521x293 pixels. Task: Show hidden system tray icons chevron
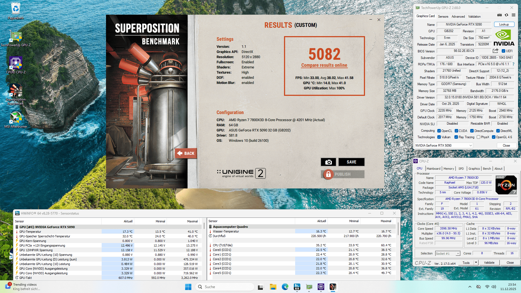(470, 287)
